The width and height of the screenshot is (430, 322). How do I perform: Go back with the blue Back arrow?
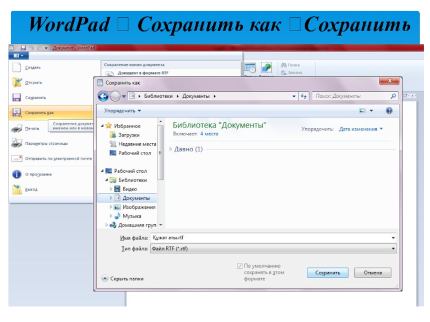[103, 96]
